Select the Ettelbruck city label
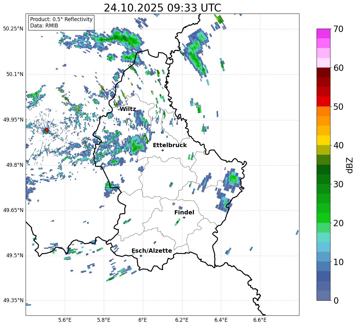Viewport: 357px width, 326px height. pyautogui.click(x=170, y=145)
